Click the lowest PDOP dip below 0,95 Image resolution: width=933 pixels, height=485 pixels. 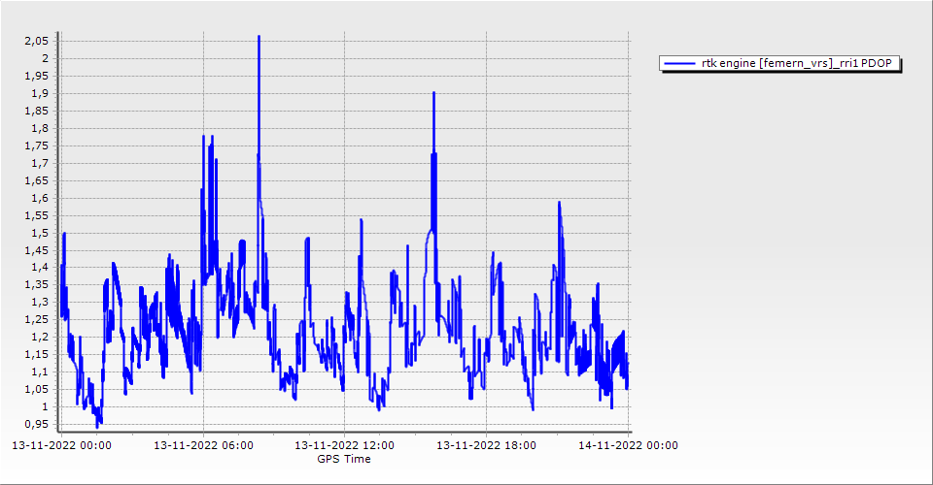pos(97,425)
